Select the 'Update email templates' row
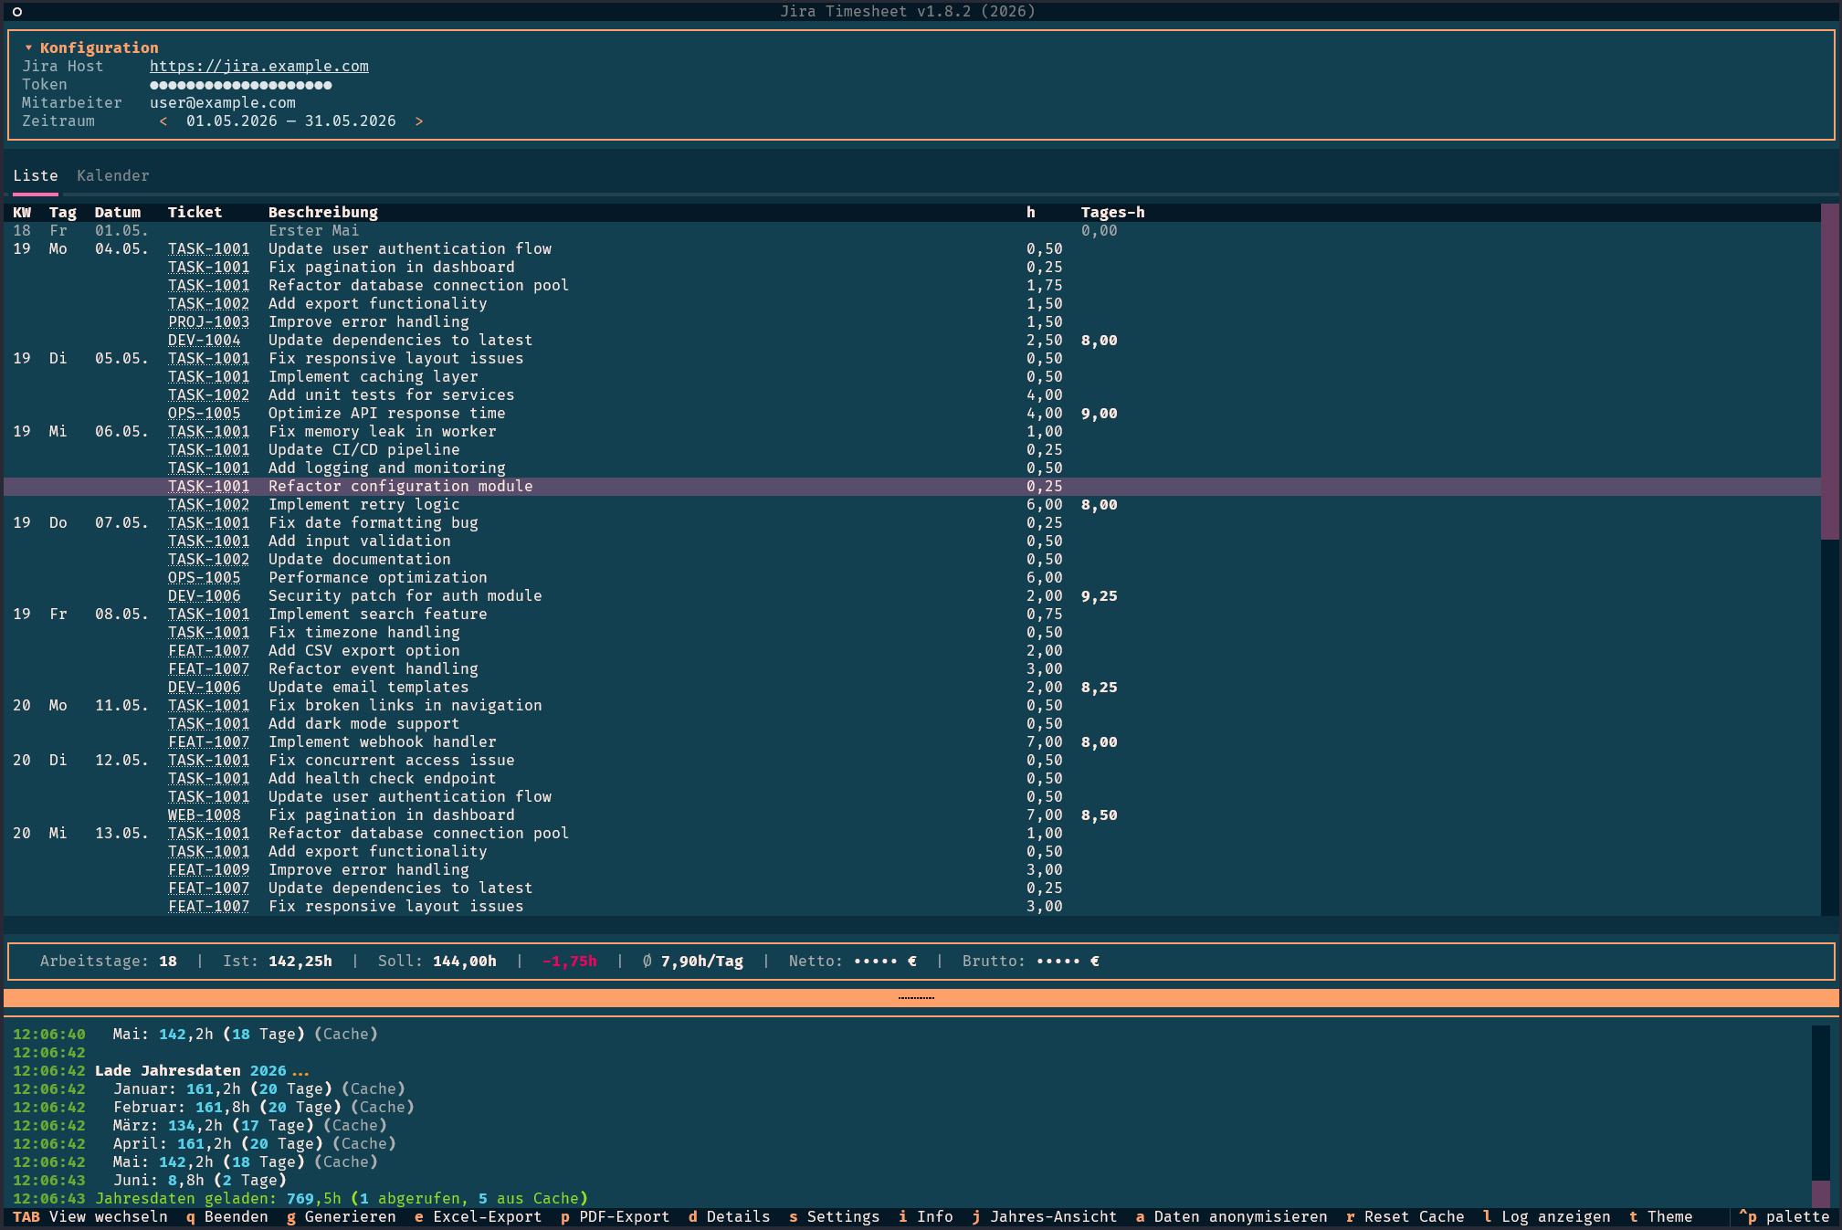Viewport: 1842px width, 1230px height. coord(912,687)
